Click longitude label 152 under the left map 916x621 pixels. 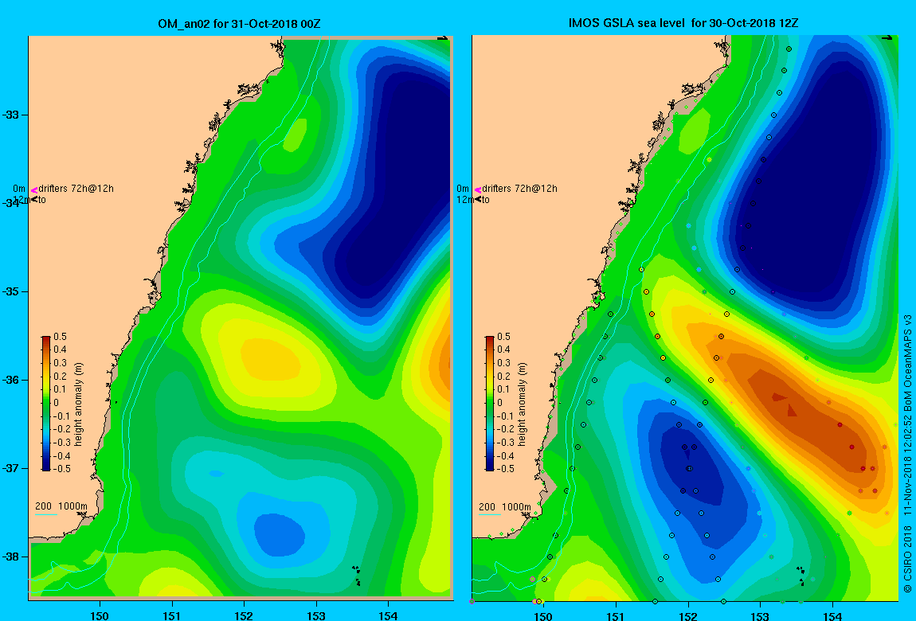244,615
